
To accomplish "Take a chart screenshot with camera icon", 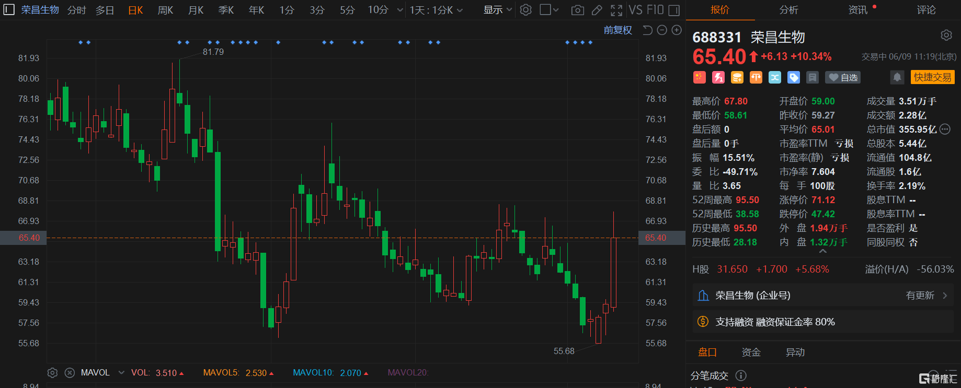I will pyautogui.click(x=578, y=10).
